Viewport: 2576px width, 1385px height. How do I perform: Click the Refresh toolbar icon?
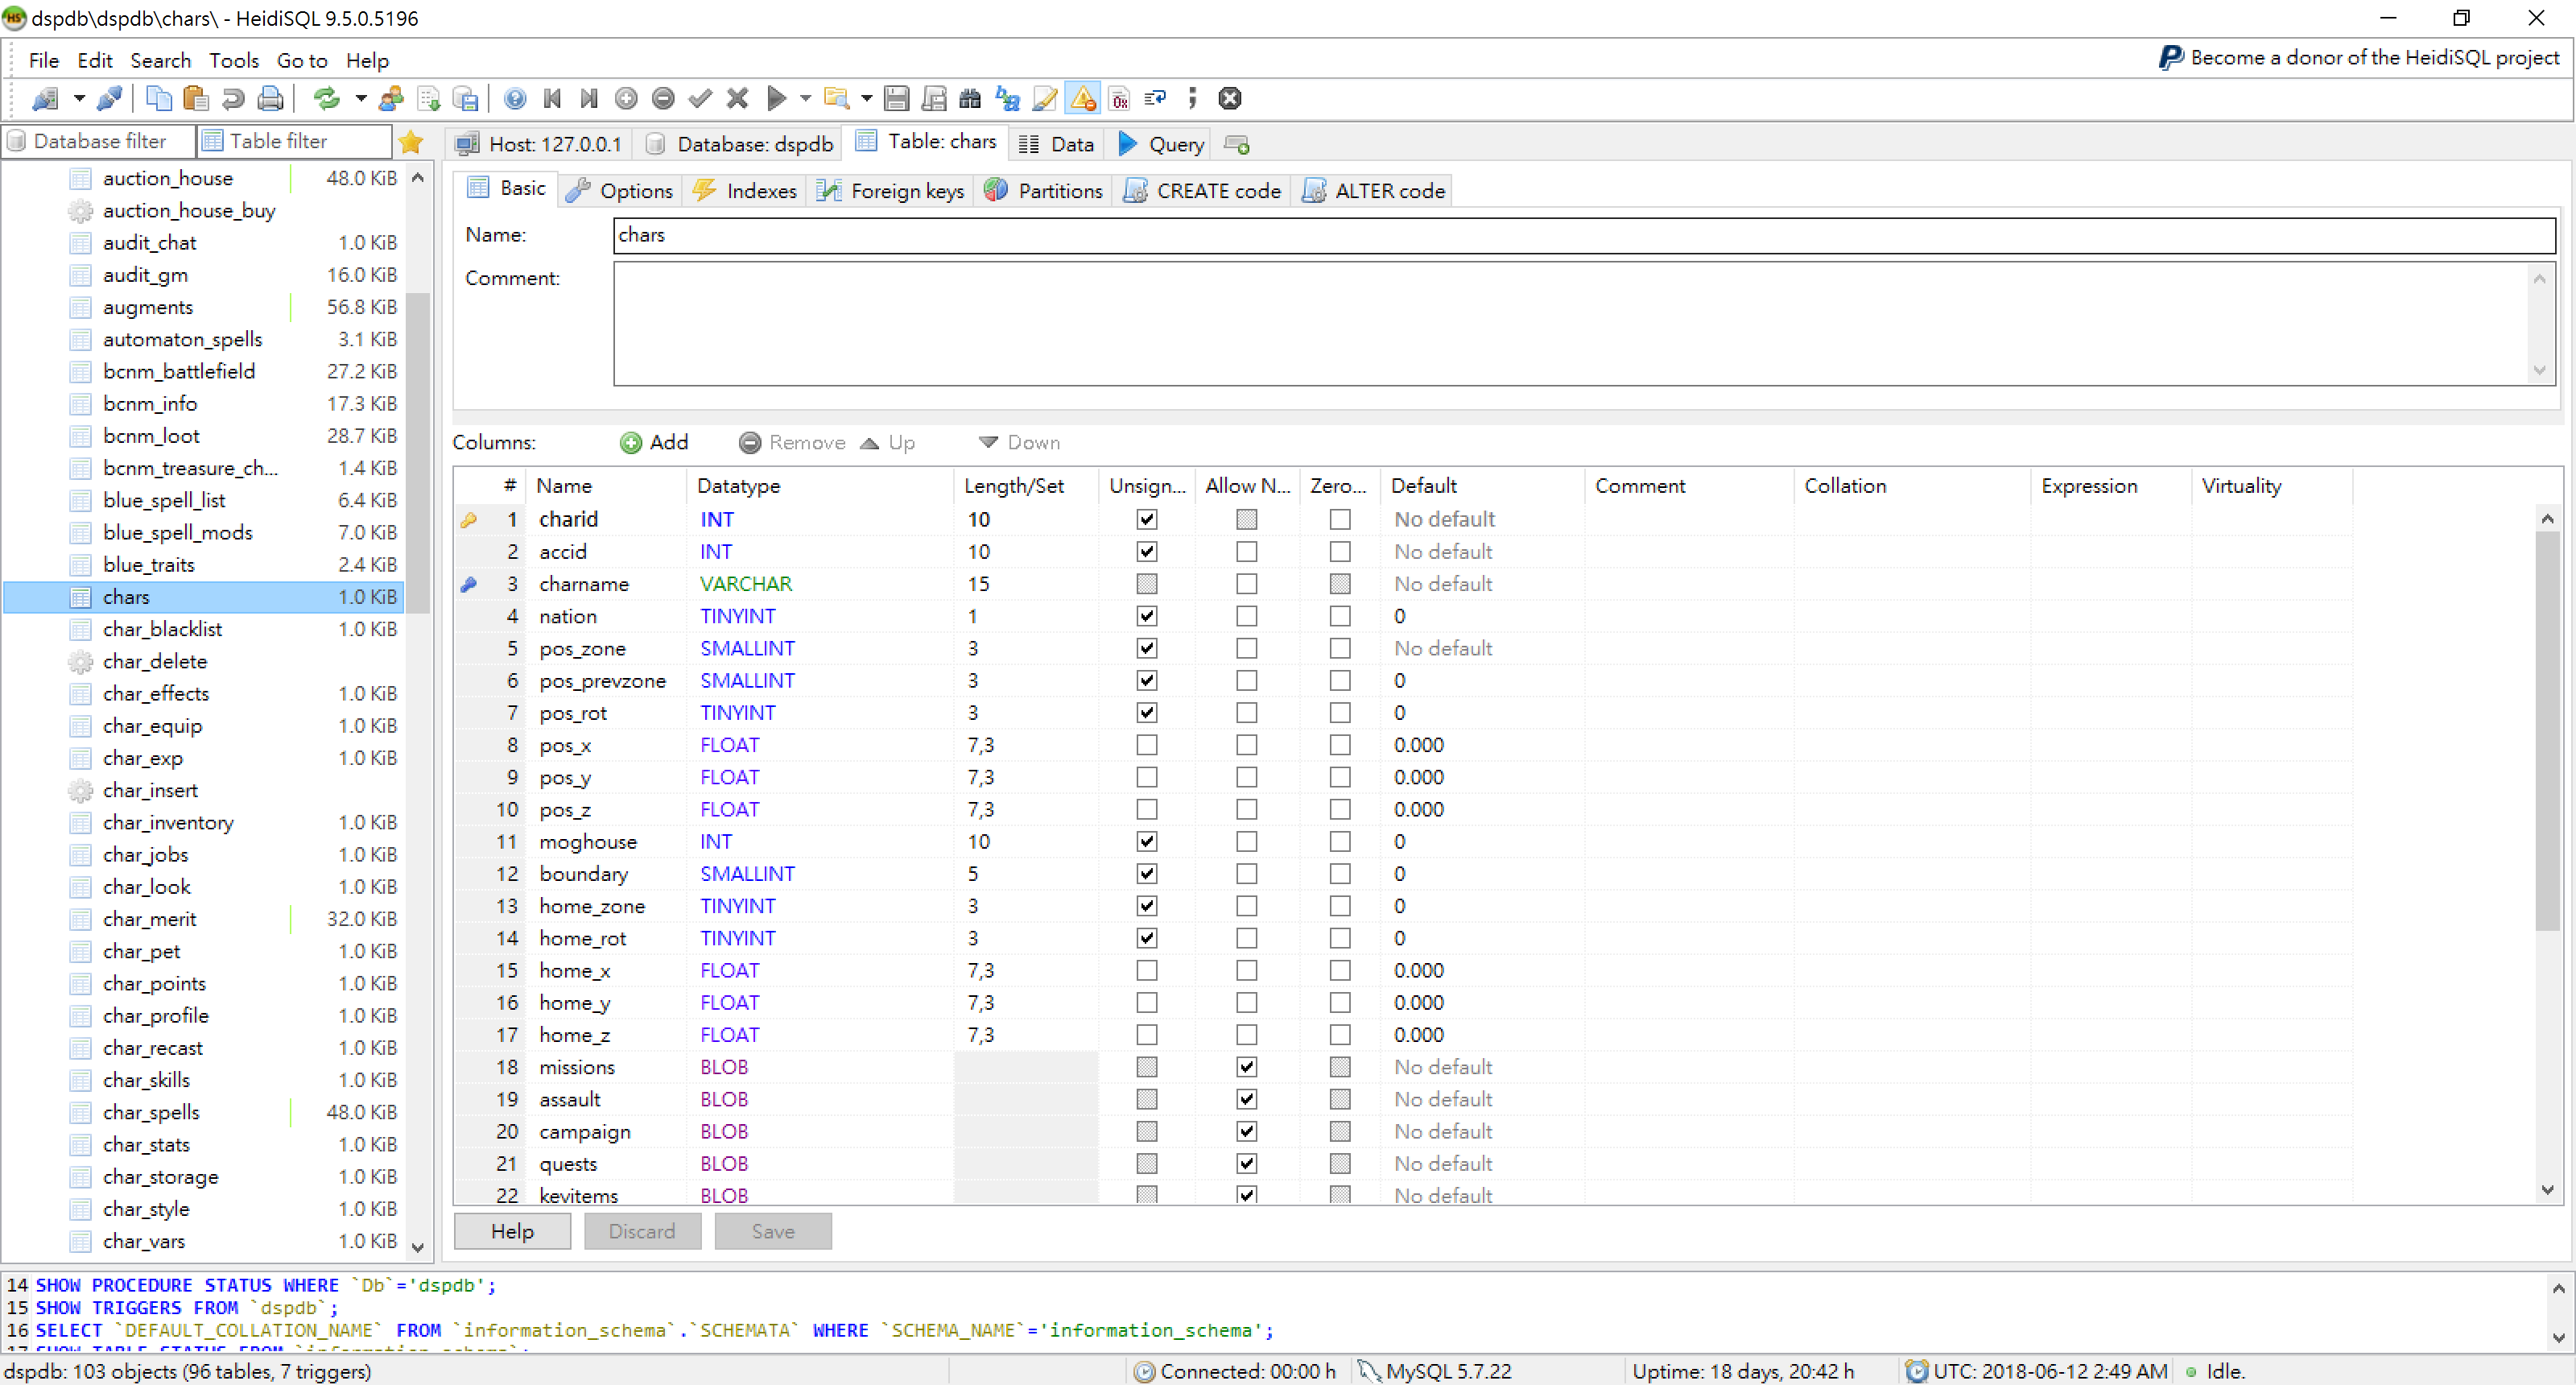(326, 98)
